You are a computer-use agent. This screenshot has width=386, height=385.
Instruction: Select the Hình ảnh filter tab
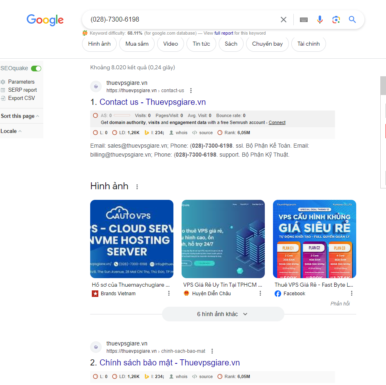(100, 44)
